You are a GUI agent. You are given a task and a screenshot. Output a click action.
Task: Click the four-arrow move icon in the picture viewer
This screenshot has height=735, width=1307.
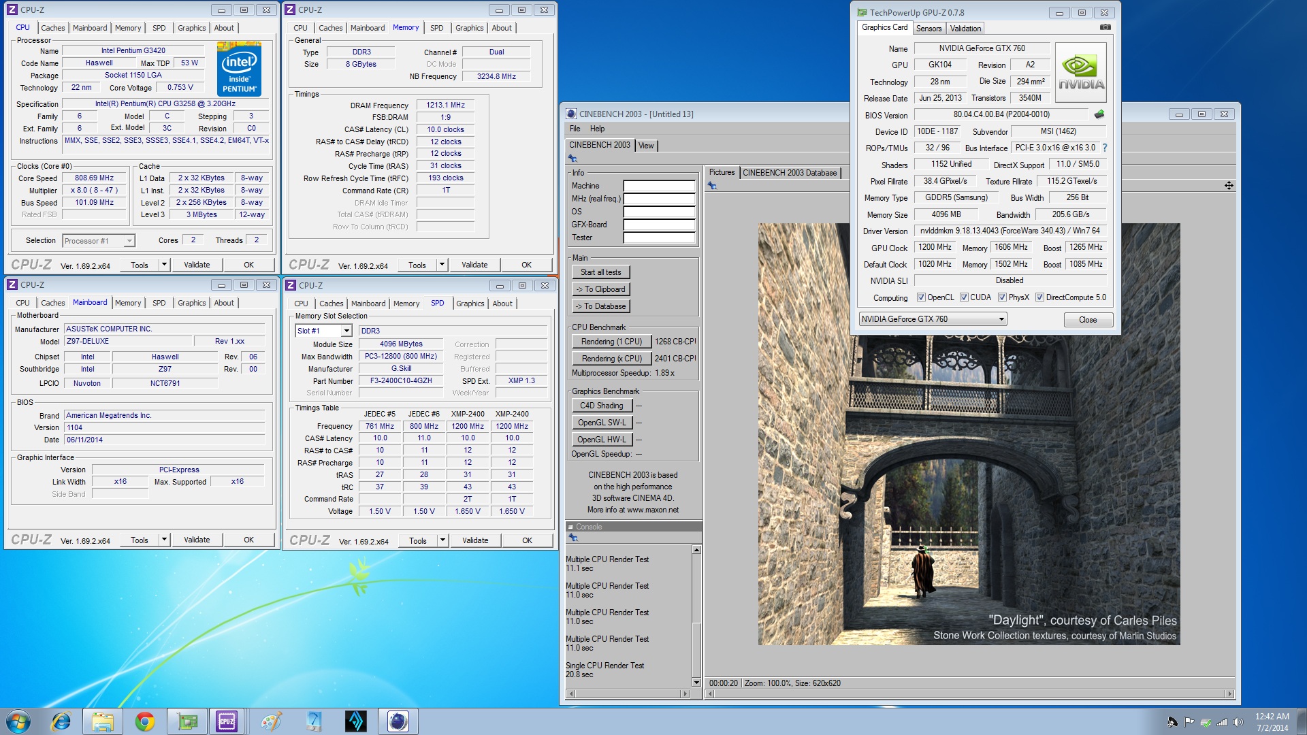click(x=1228, y=186)
